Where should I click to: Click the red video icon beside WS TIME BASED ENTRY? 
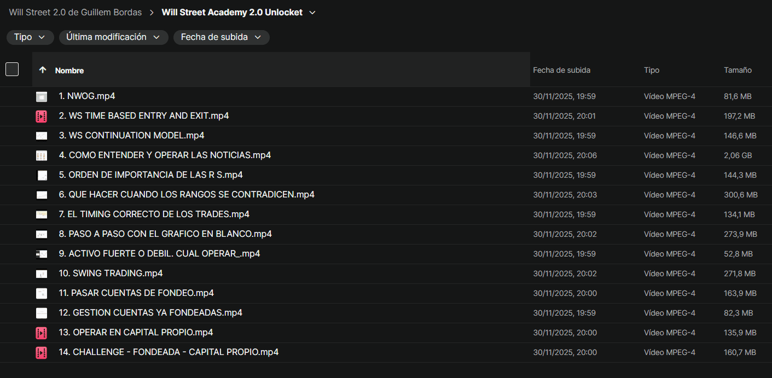pos(42,117)
